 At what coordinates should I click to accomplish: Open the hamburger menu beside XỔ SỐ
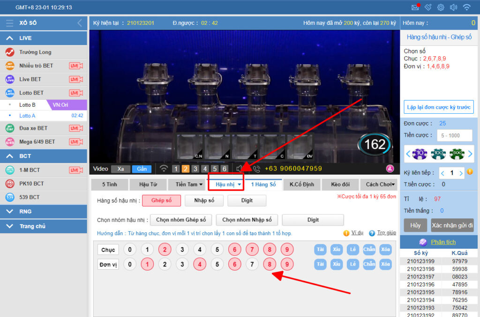pyautogui.click(x=9, y=23)
